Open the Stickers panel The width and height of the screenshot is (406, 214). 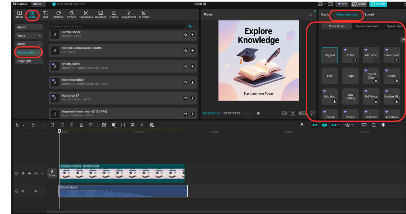[x=58, y=14]
